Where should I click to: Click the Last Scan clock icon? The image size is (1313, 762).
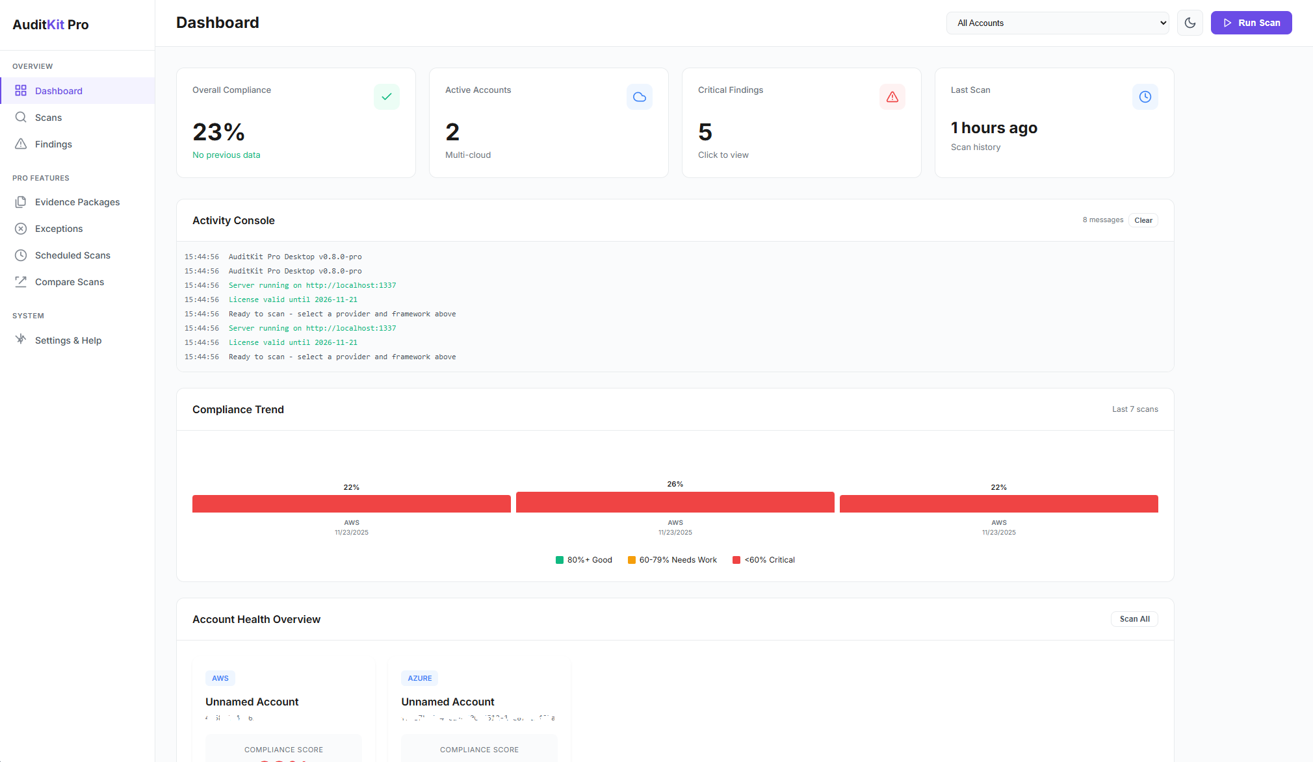[1145, 97]
